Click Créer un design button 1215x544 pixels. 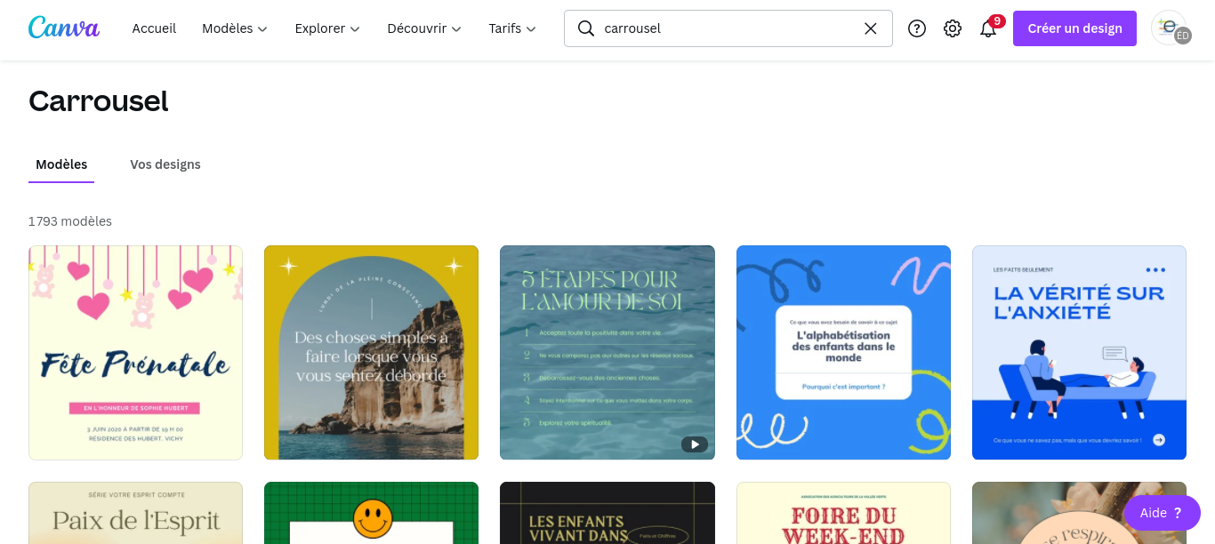pyautogui.click(x=1074, y=28)
